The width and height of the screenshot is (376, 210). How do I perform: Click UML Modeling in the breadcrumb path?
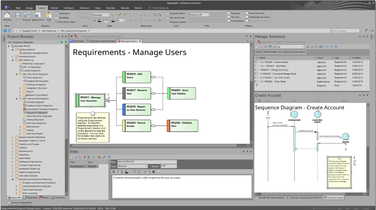tap(49, 31)
